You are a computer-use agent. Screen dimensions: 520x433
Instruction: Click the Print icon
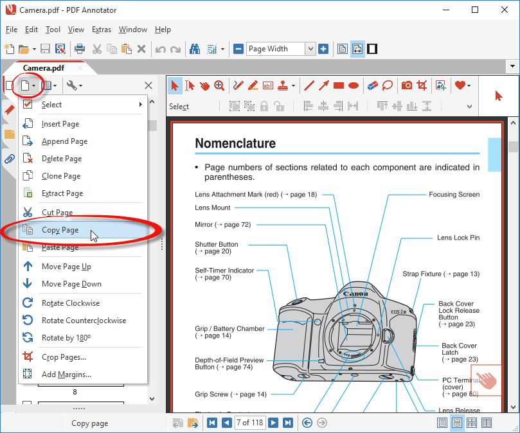point(80,49)
